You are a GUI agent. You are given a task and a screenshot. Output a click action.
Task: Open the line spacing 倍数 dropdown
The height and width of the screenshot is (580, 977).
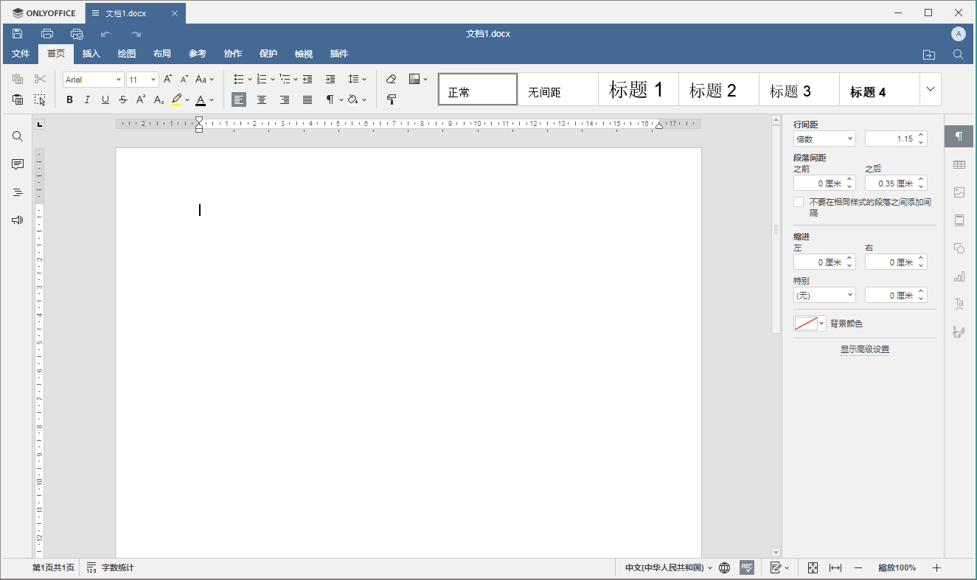coord(824,139)
